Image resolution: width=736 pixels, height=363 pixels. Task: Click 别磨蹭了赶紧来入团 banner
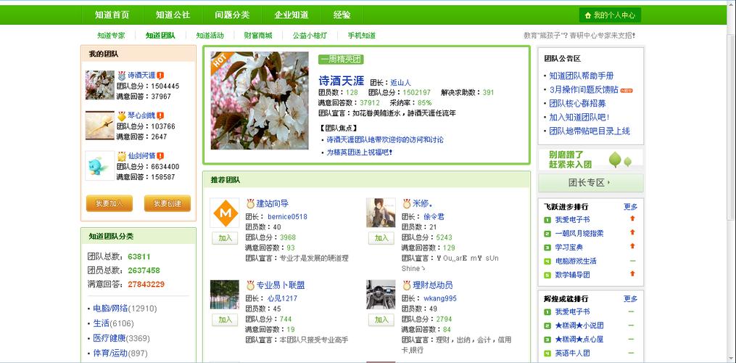click(x=590, y=160)
